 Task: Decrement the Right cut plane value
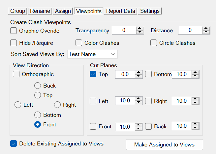(196, 103)
